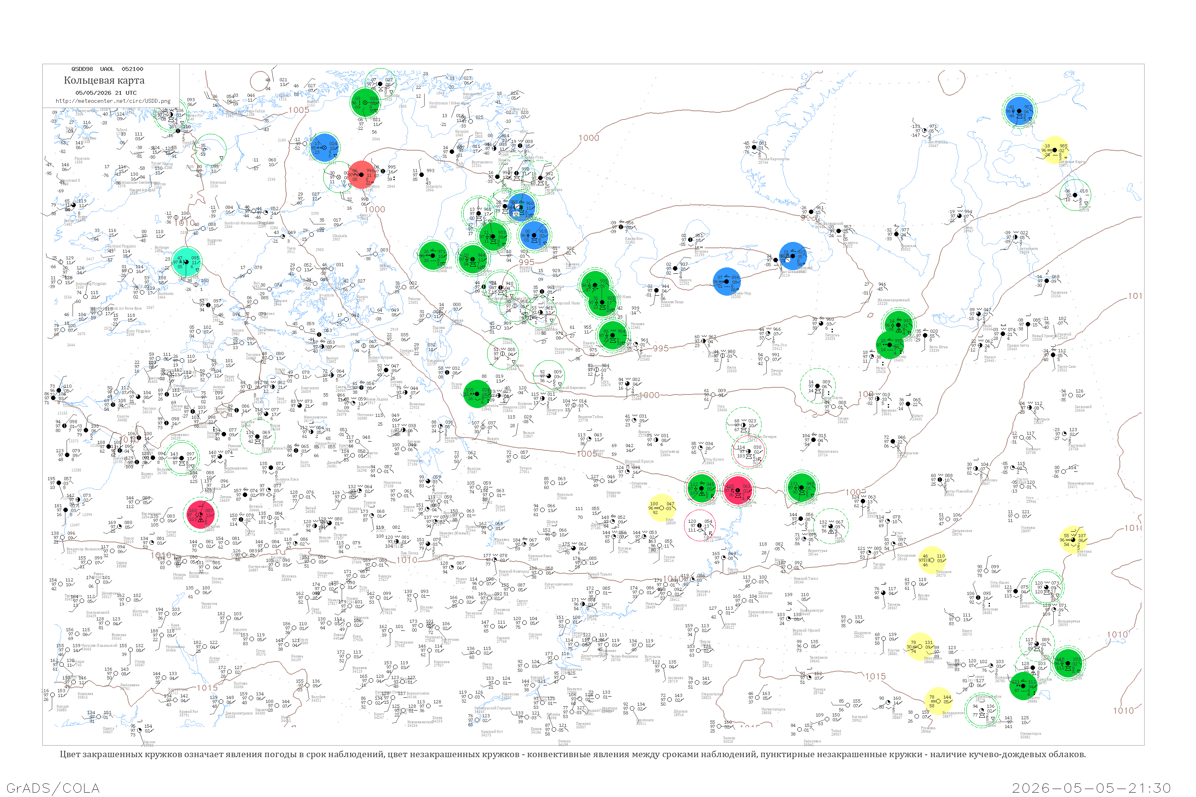Click the dashed green circle at Щучинск
The image size is (1196, 797).
pyautogui.click(x=982, y=711)
